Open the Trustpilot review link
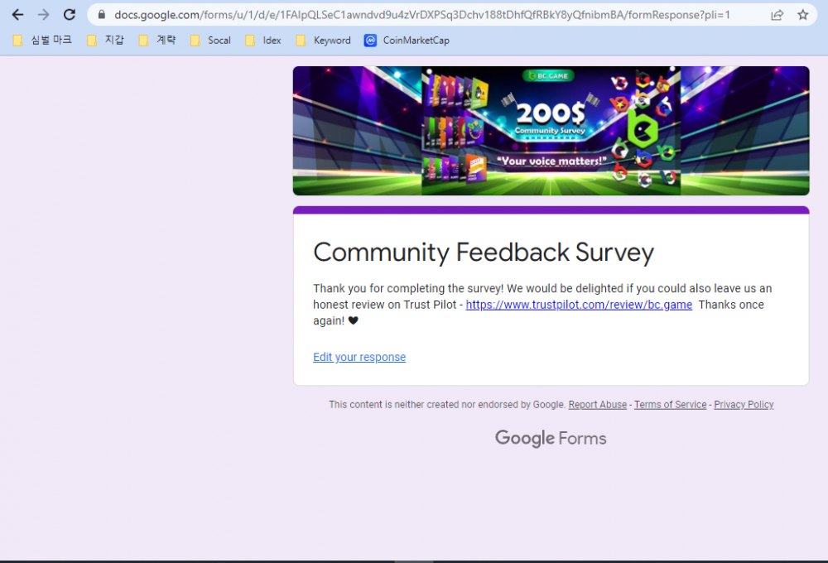828x563 pixels. point(579,305)
